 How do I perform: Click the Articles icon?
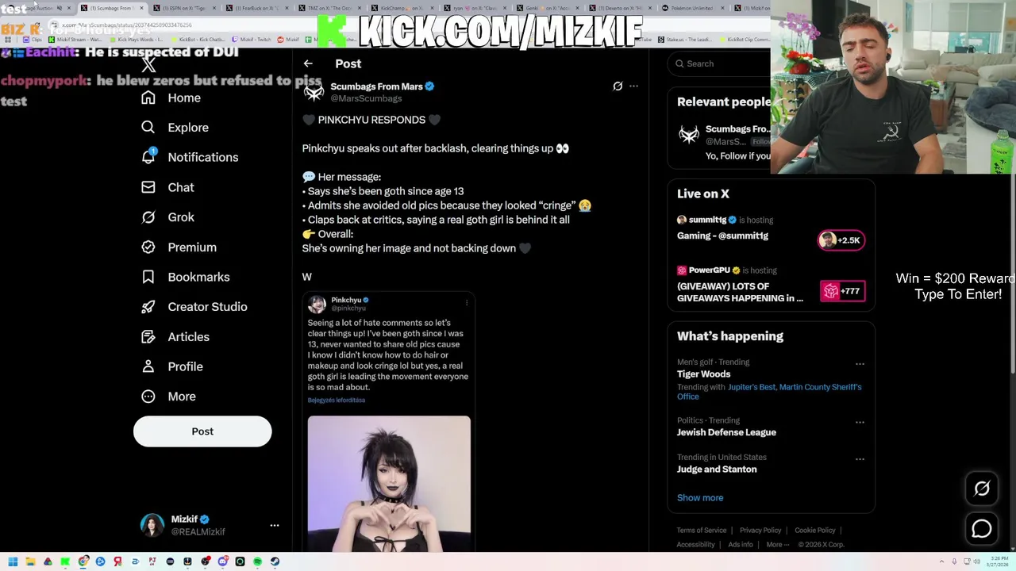(148, 336)
